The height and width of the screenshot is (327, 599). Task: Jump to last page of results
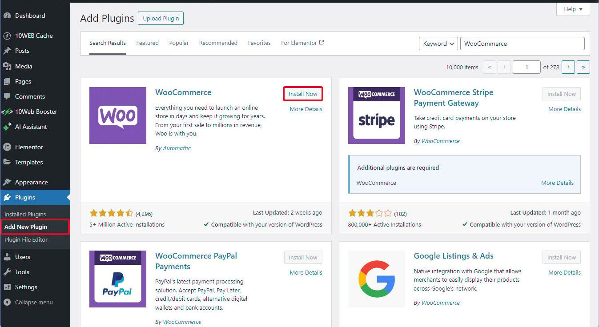pos(583,67)
